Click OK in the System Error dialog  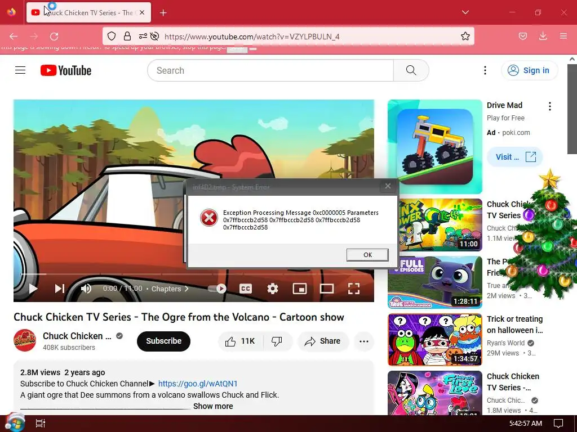[x=367, y=255]
